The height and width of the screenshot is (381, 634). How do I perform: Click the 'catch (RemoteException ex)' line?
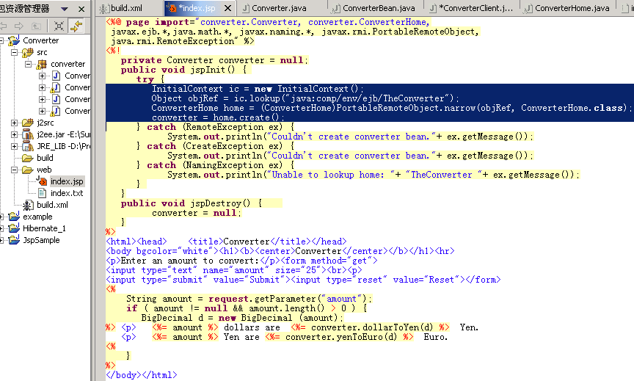(215, 127)
